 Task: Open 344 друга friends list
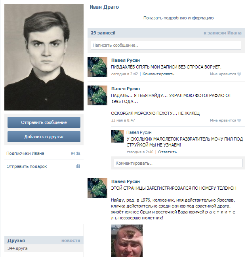(17, 248)
